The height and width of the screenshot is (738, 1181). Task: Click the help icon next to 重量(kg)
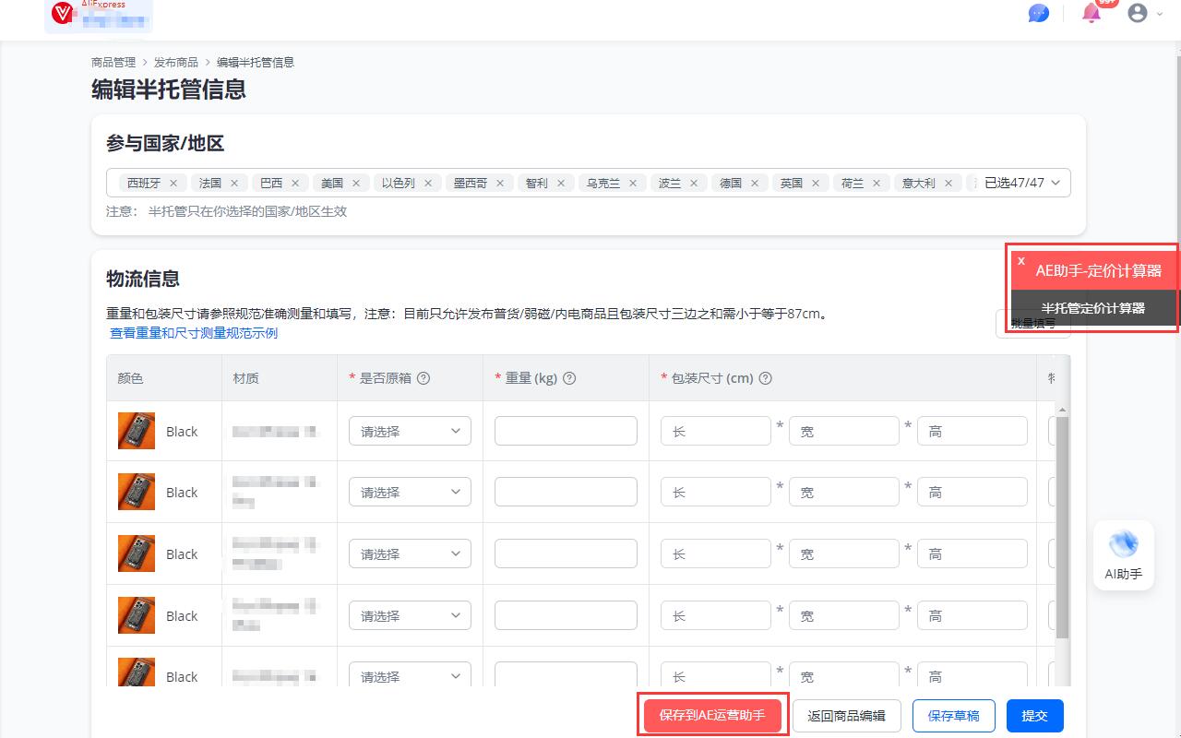click(x=570, y=378)
